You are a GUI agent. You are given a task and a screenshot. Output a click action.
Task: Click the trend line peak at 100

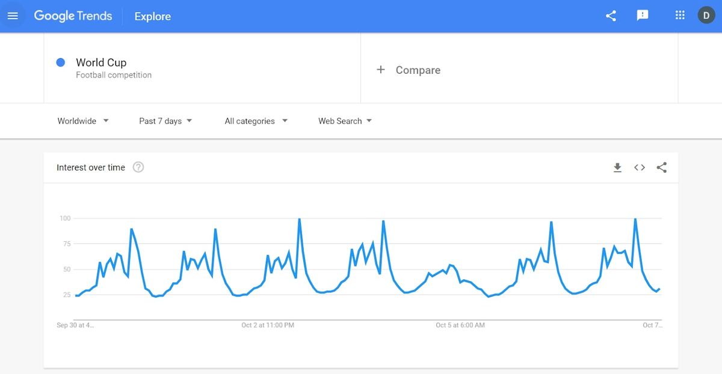[299, 220]
